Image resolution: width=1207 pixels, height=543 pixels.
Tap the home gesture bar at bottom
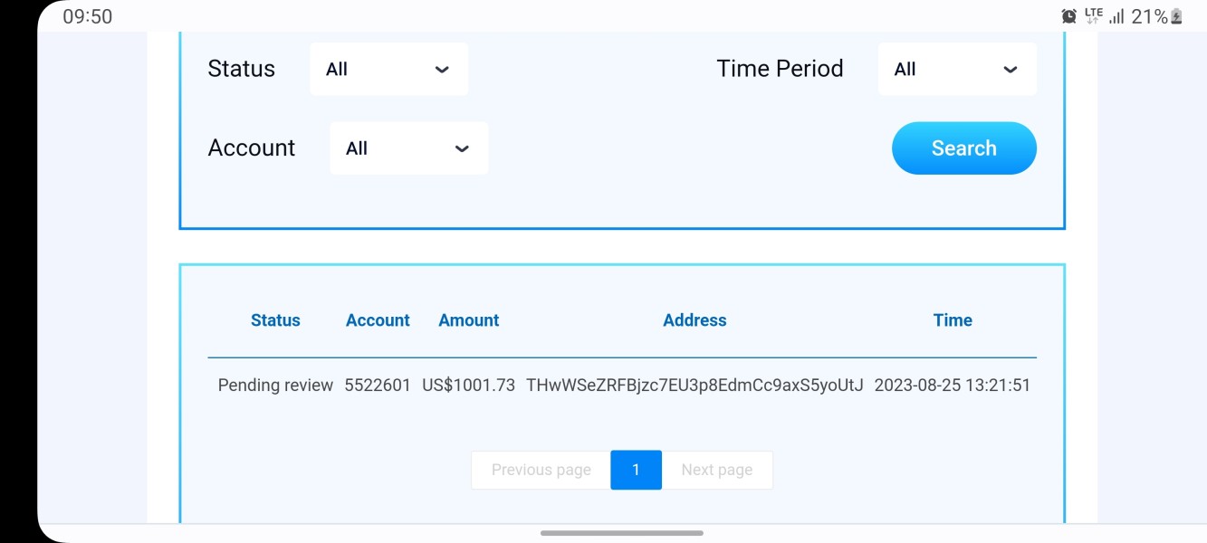tap(621, 533)
